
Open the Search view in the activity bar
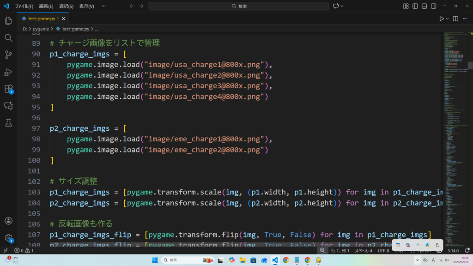[8, 38]
